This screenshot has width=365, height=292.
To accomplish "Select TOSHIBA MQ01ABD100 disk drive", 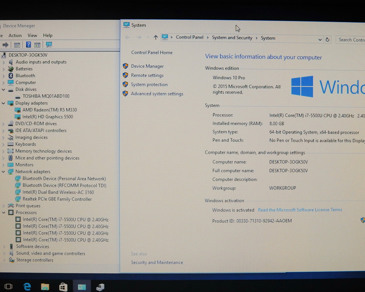I will pyautogui.click(x=46, y=96).
